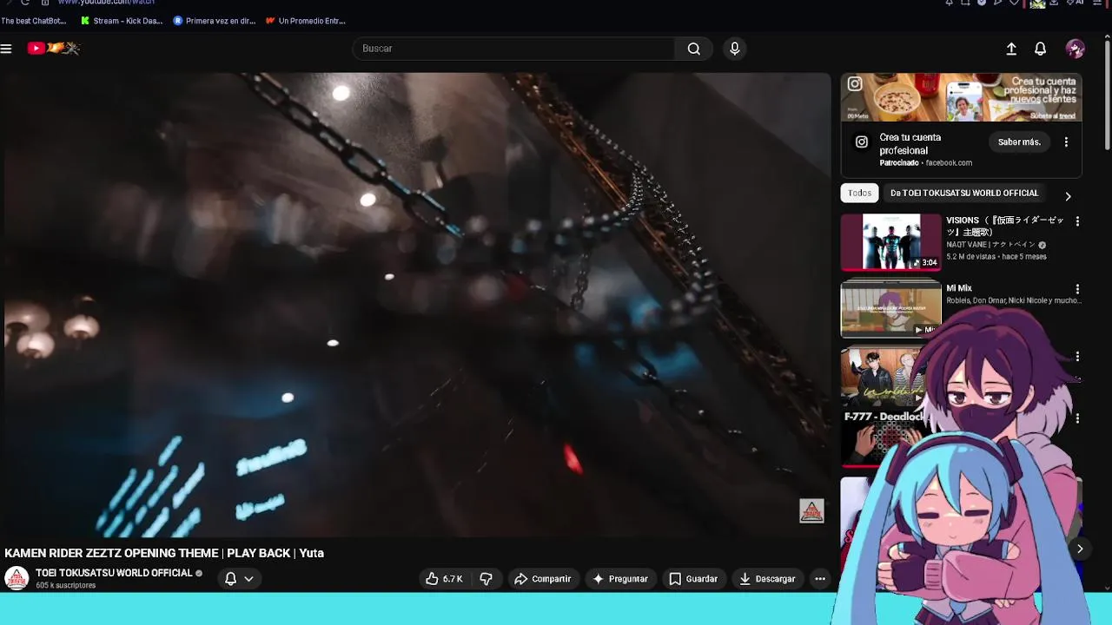Click the Descargar download button
This screenshot has height=625, width=1112.
tap(767, 579)
